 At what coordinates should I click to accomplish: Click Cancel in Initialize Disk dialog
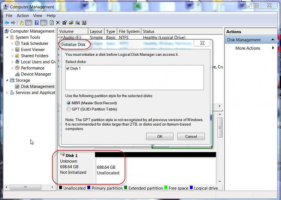pos(191,136)
